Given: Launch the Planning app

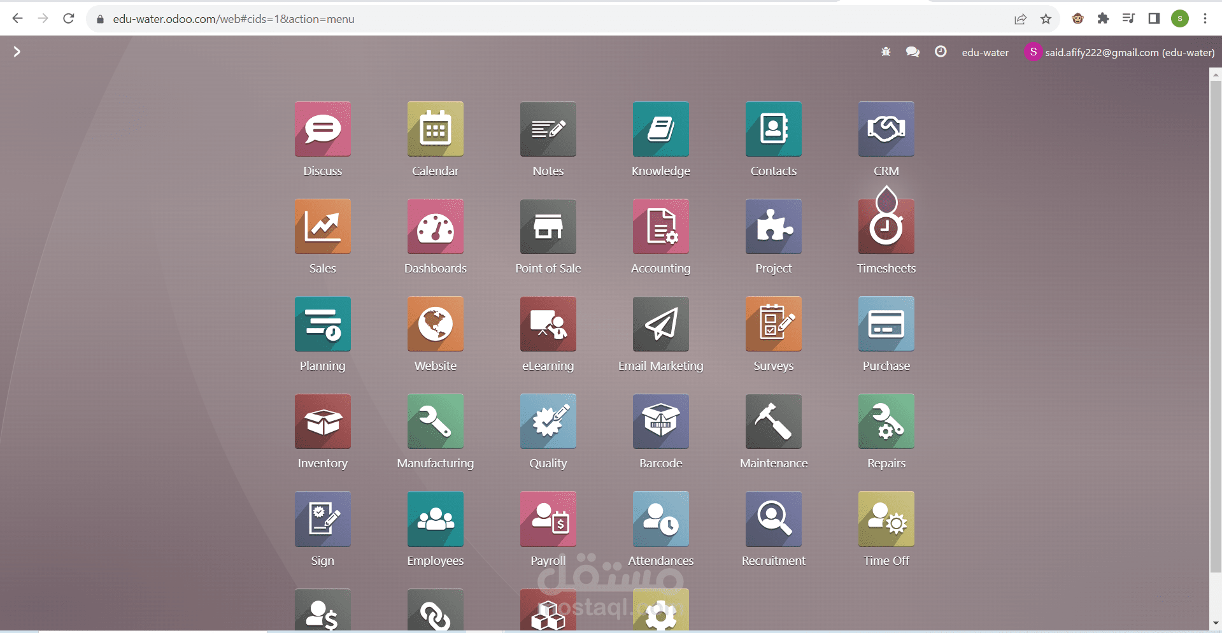Looking at the screenshot, I should (x=323, y=324).
